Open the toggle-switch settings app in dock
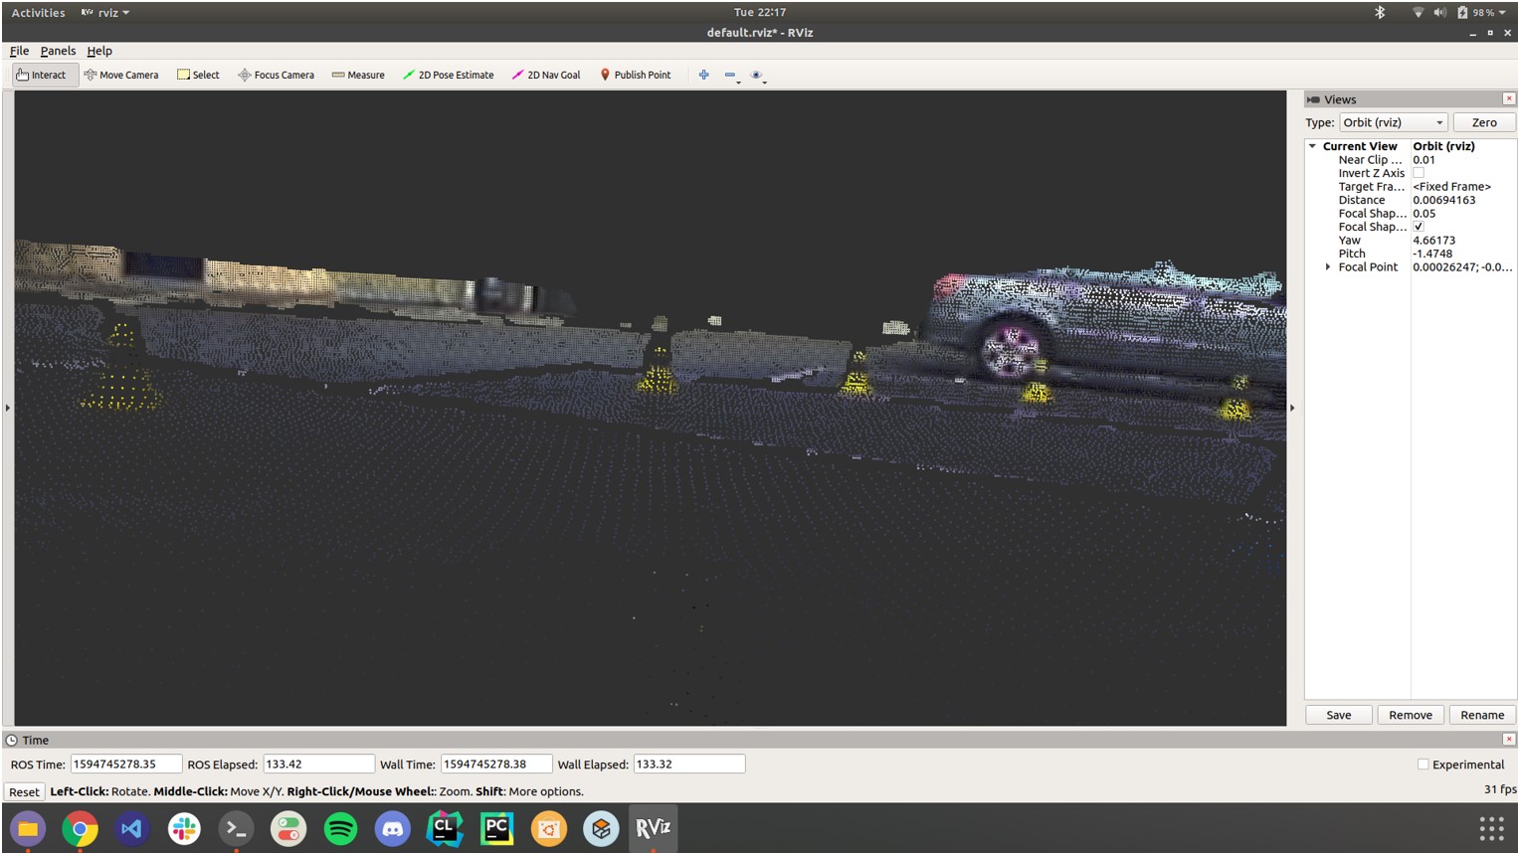Screen dimensions: 1518x853 point(288,828)
